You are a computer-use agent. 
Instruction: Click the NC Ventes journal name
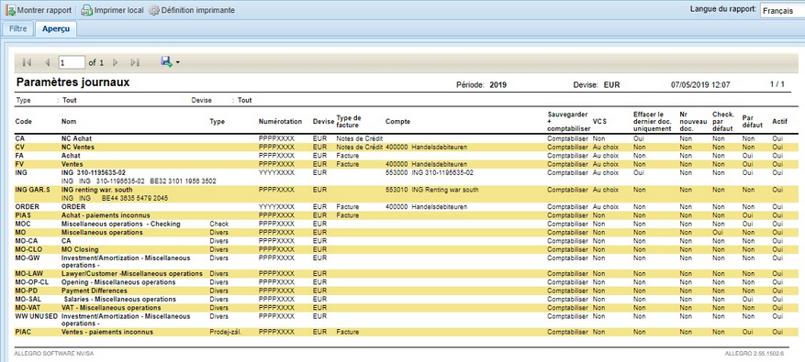click(77, 148)
